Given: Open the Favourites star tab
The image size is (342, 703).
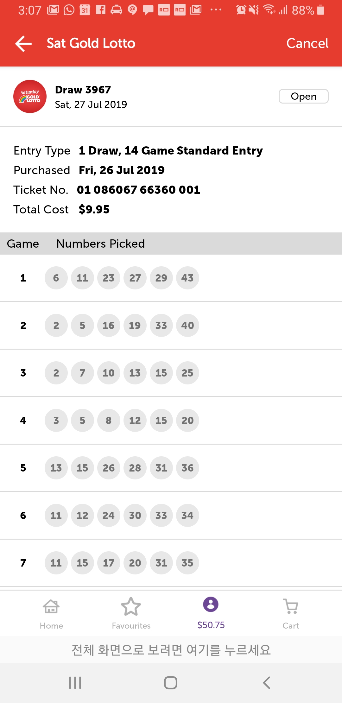Looking at the screenshot, I should (131, 613).
